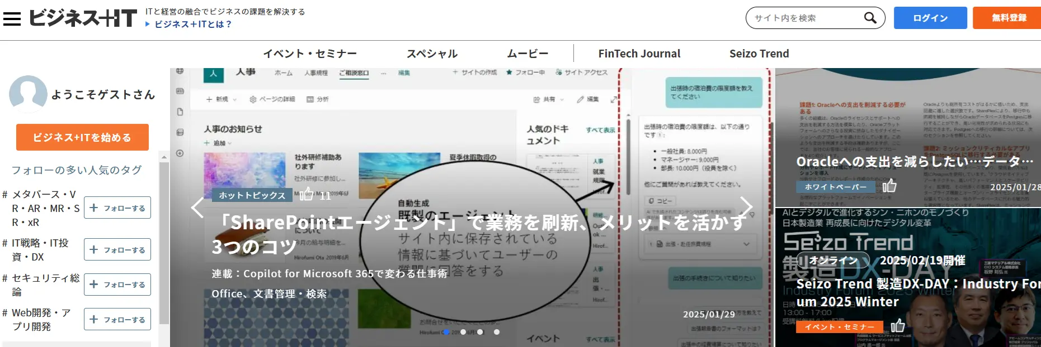Click the 無料登録 button
This screenshot has width=1041, height=347.
[x=1007, y=18]
